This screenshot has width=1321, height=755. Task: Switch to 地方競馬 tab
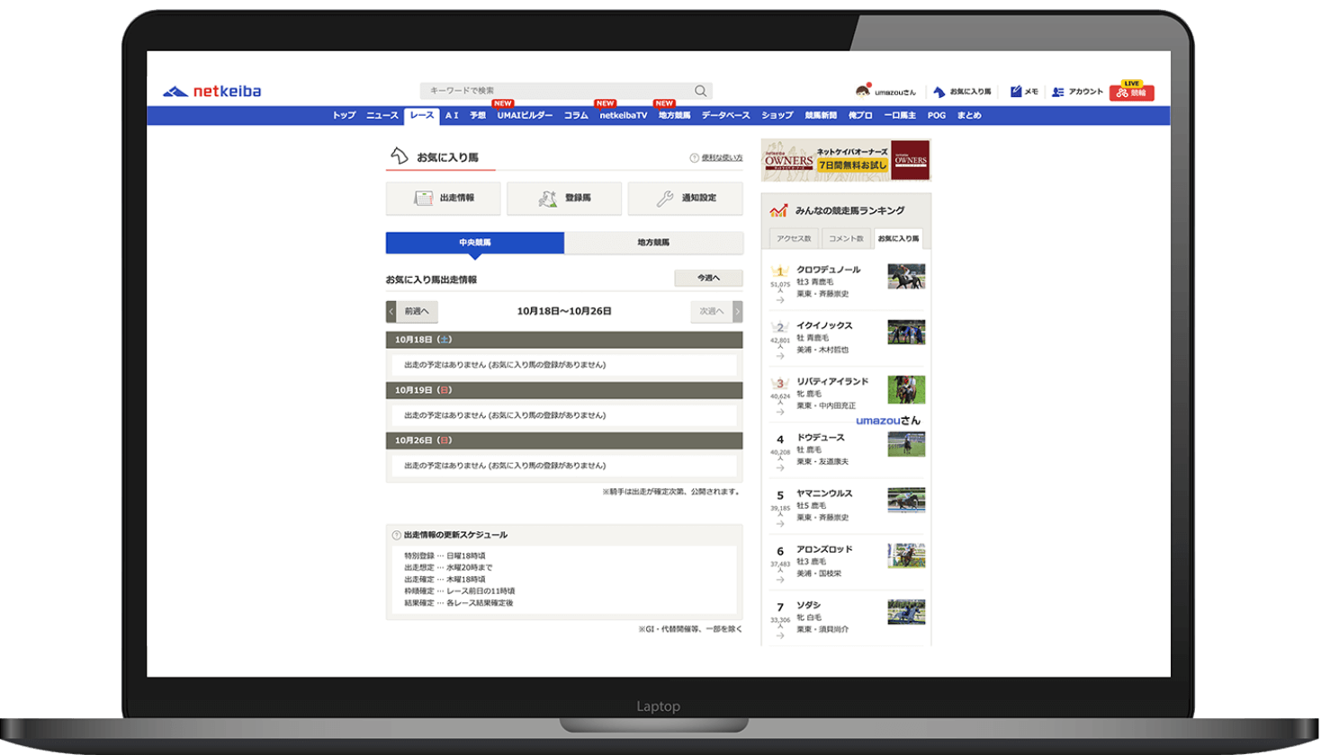click(x=653, y=243)
